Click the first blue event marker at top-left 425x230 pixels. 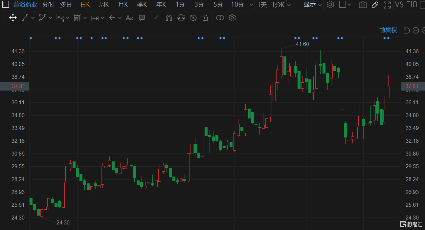coord(31,38)
